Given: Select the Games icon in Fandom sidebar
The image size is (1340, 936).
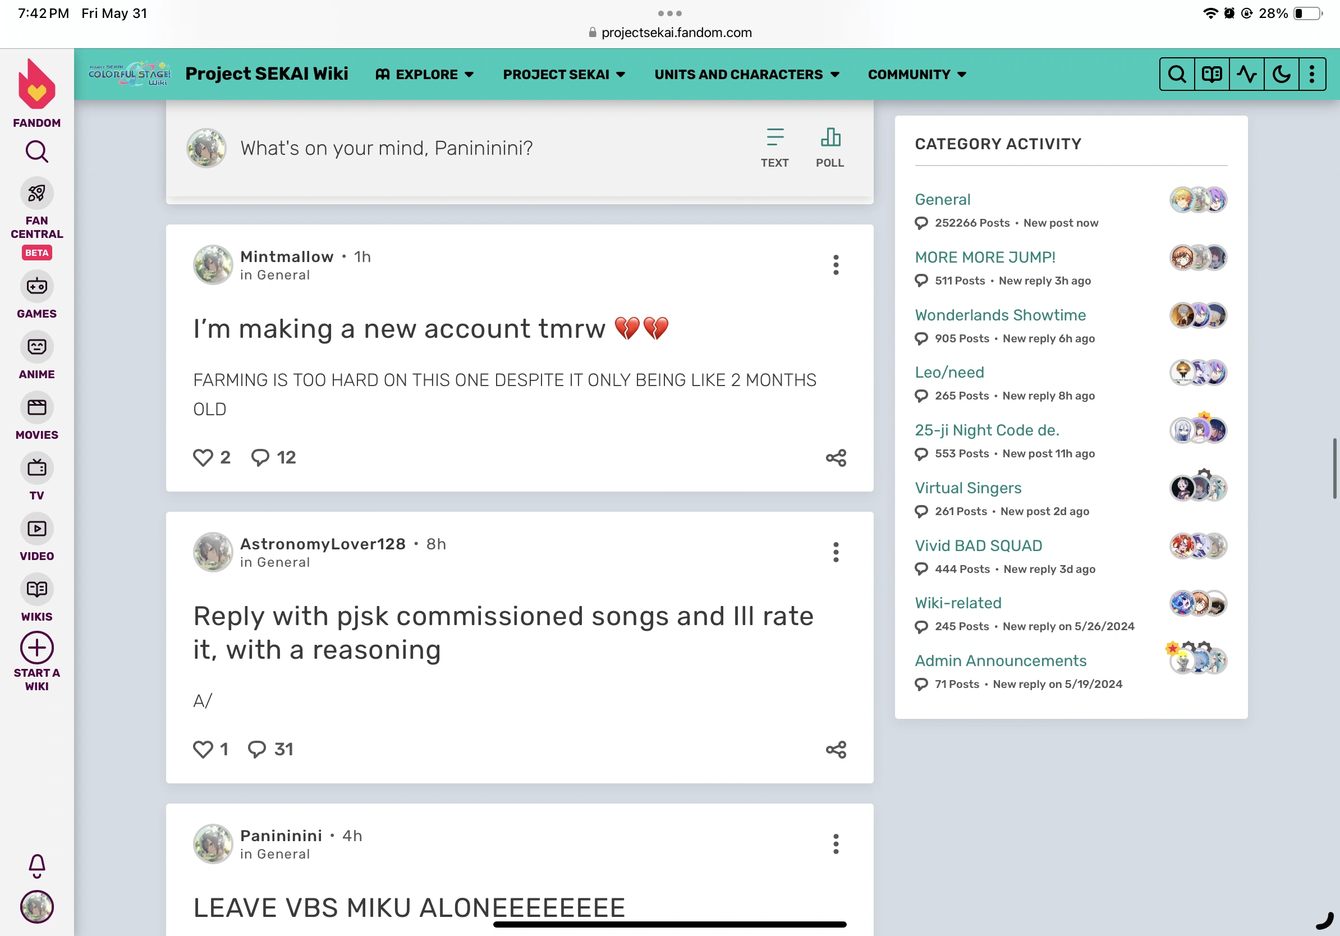Looking at the screenshot, I should click(37, 287).
